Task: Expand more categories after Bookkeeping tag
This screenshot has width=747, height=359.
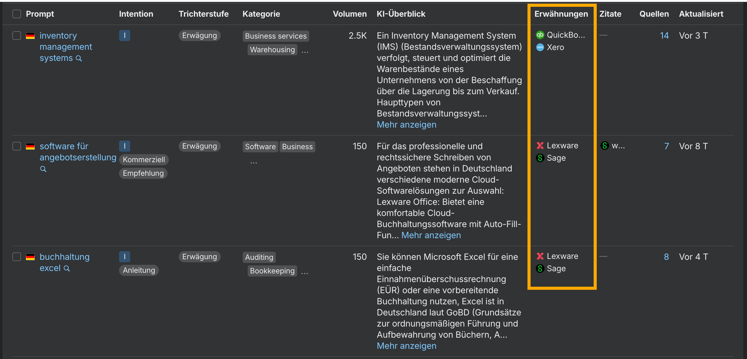Action: (x=305, y=273)
